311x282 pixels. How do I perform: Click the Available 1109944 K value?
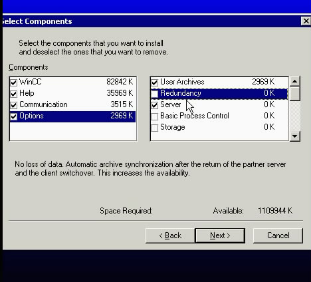pyautogui.click(x=275, y=211)
